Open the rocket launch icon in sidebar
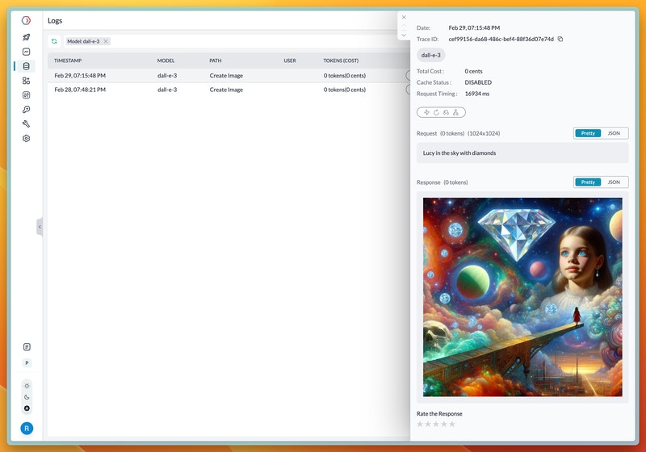This screenshot has width=646, height=452. pos(27,37)
